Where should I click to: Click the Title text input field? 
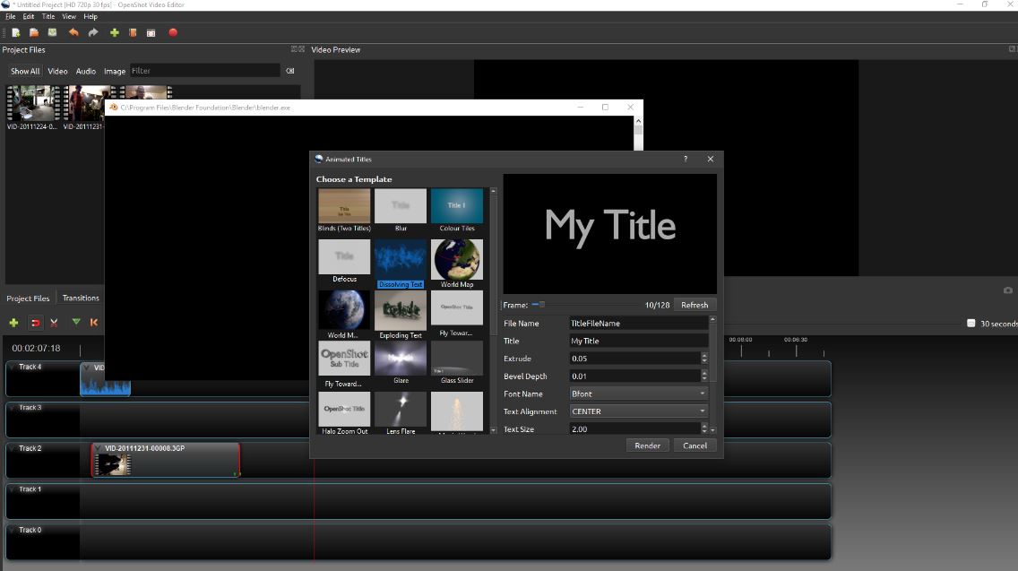tap(638, 341)
